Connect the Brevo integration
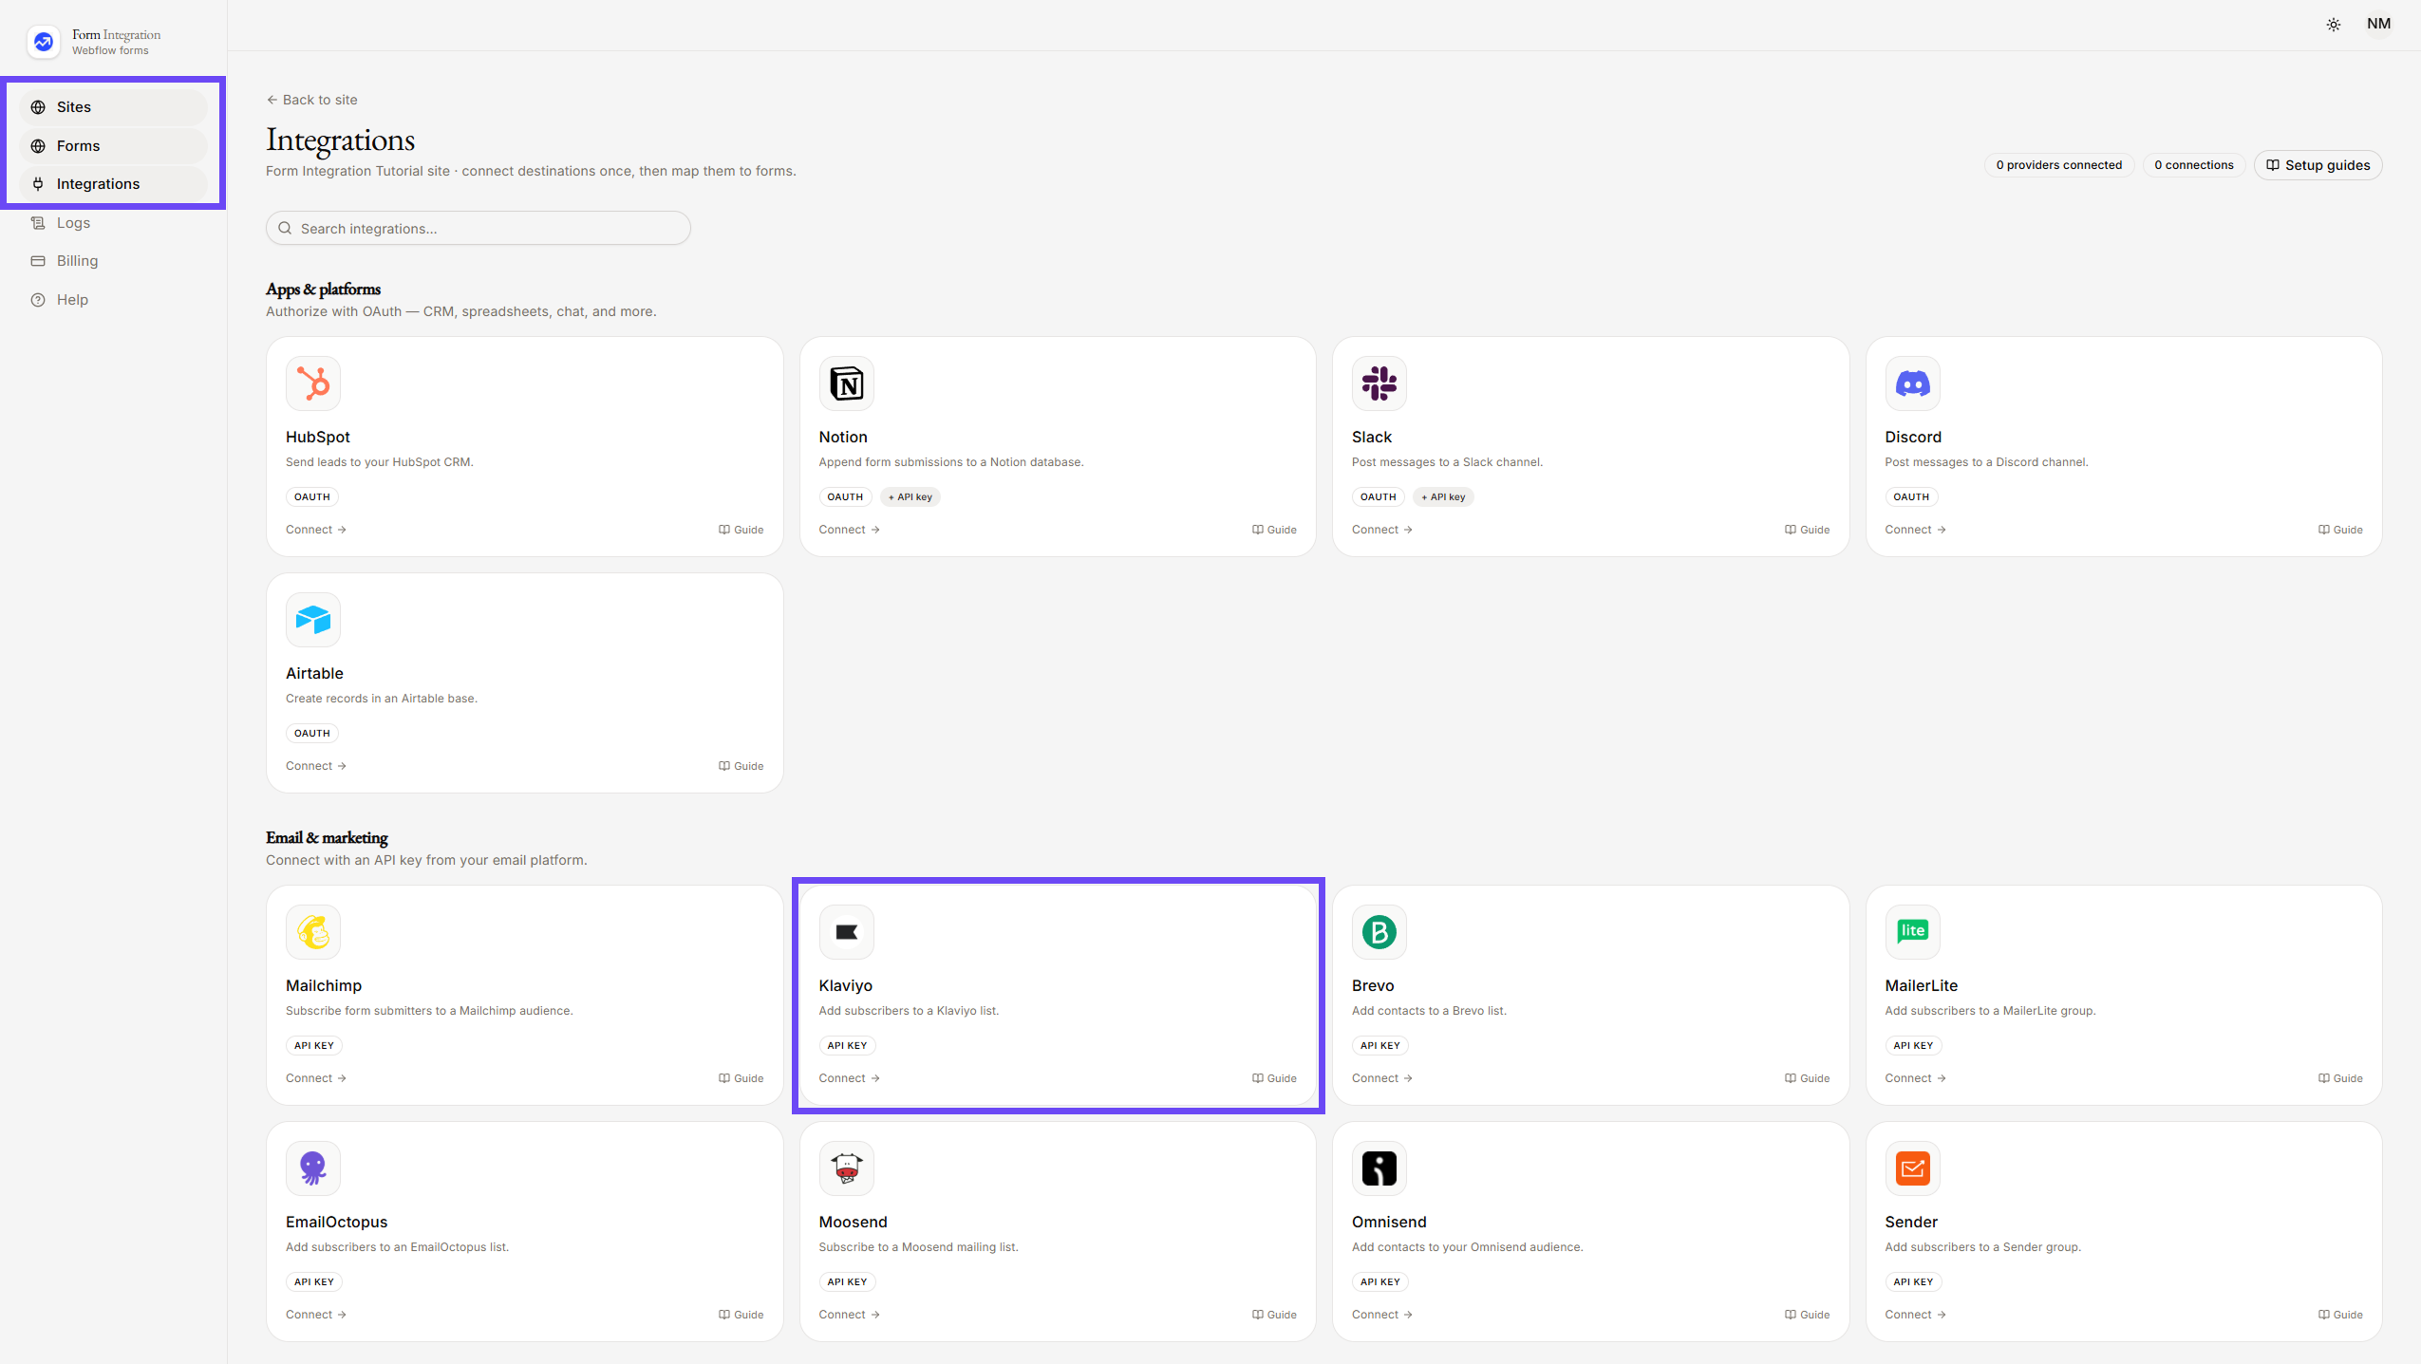 coord(1382,1078)
